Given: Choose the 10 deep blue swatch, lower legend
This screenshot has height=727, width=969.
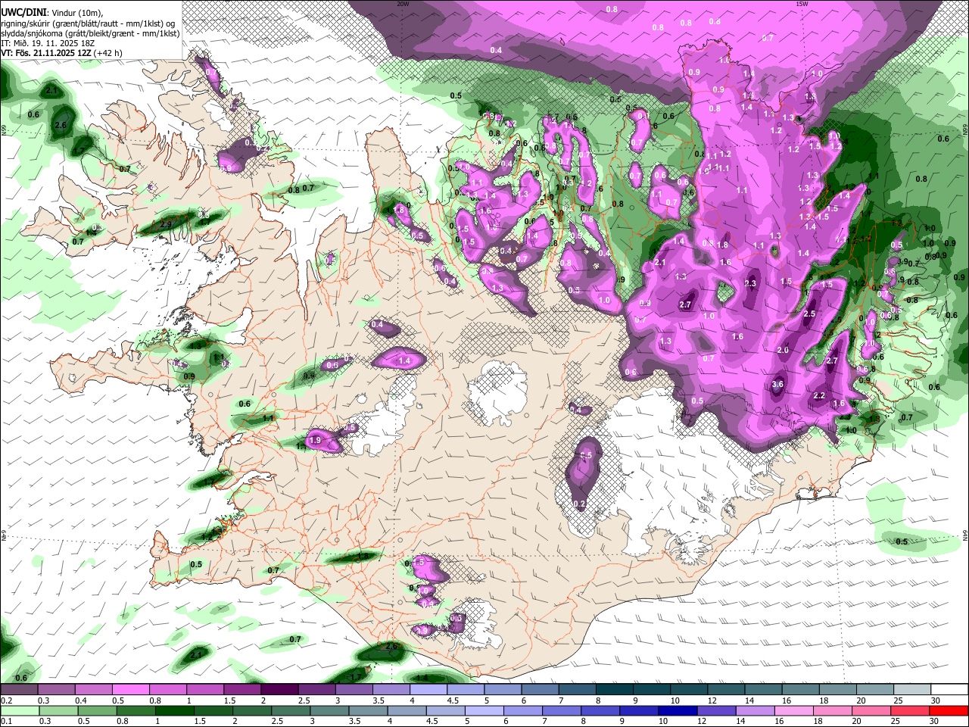Looking at the screenshot, I should tap(678, 710).
